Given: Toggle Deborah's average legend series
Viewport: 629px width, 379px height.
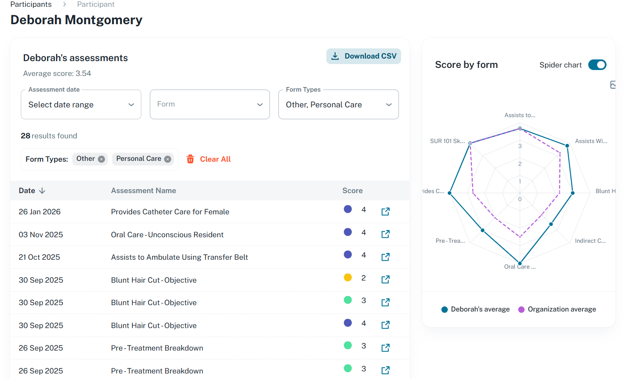Looking at the screenshot, I should coord(475,309).
